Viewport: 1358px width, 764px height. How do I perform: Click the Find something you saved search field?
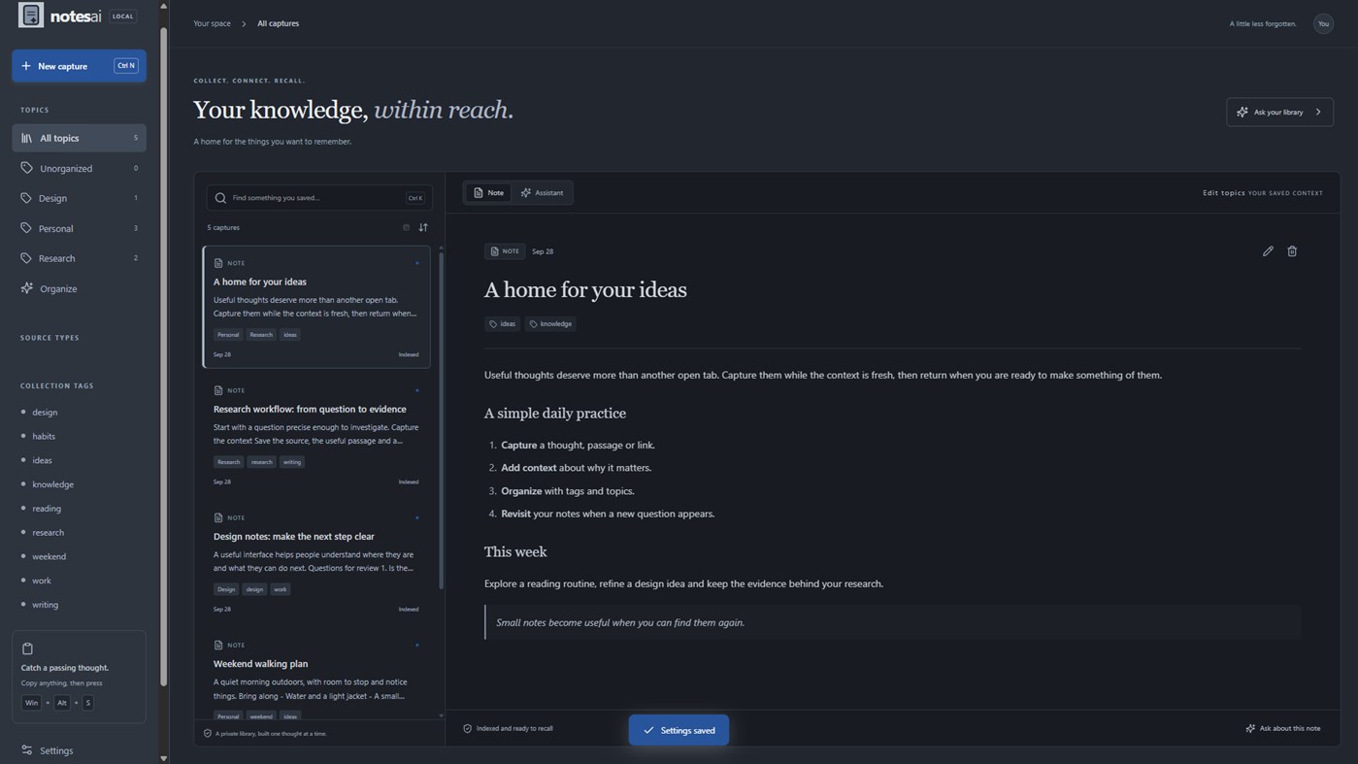(x=319, y=198)
